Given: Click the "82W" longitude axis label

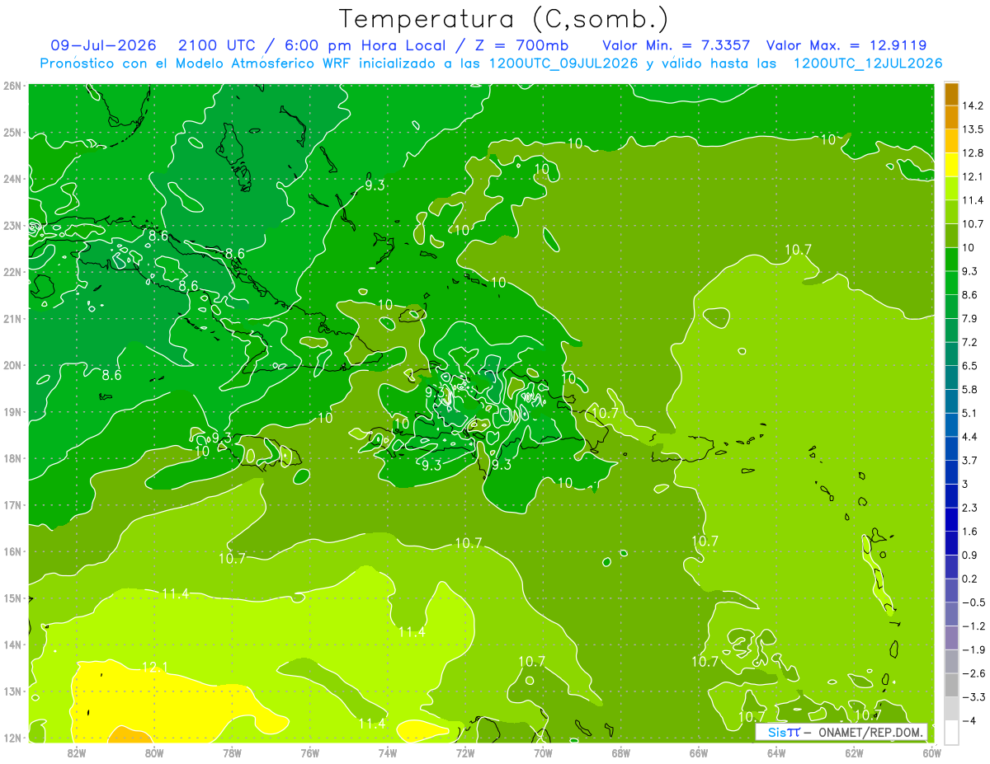Looking at the screenshot, I should 77,753.
